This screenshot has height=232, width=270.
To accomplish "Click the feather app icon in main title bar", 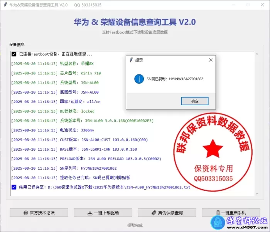I will pos(5,5).
